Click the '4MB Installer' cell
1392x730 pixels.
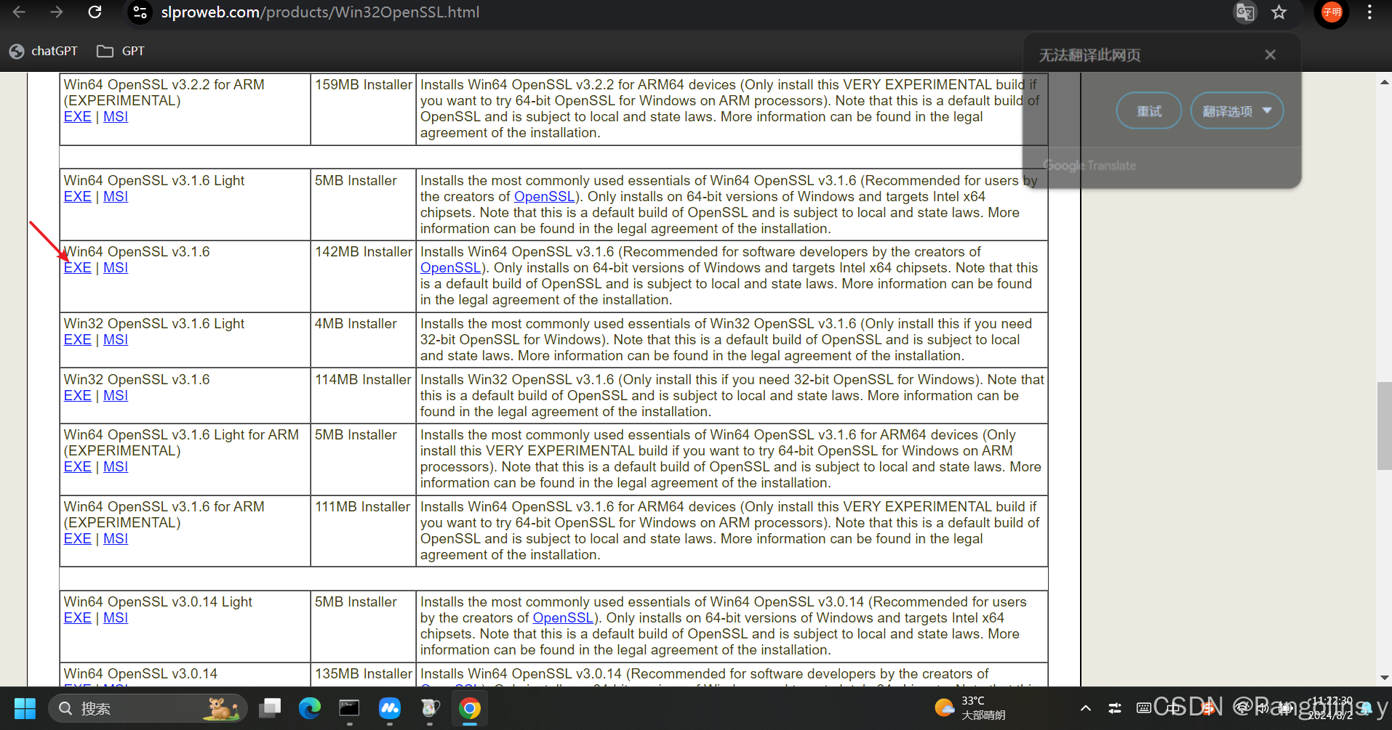tap(363, 340)
